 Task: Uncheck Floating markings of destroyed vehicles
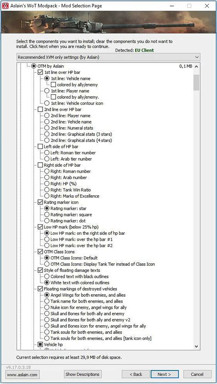pos(40,289)
